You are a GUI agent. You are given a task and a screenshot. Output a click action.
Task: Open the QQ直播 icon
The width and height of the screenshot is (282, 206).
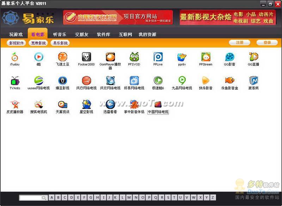pos(253,57)
